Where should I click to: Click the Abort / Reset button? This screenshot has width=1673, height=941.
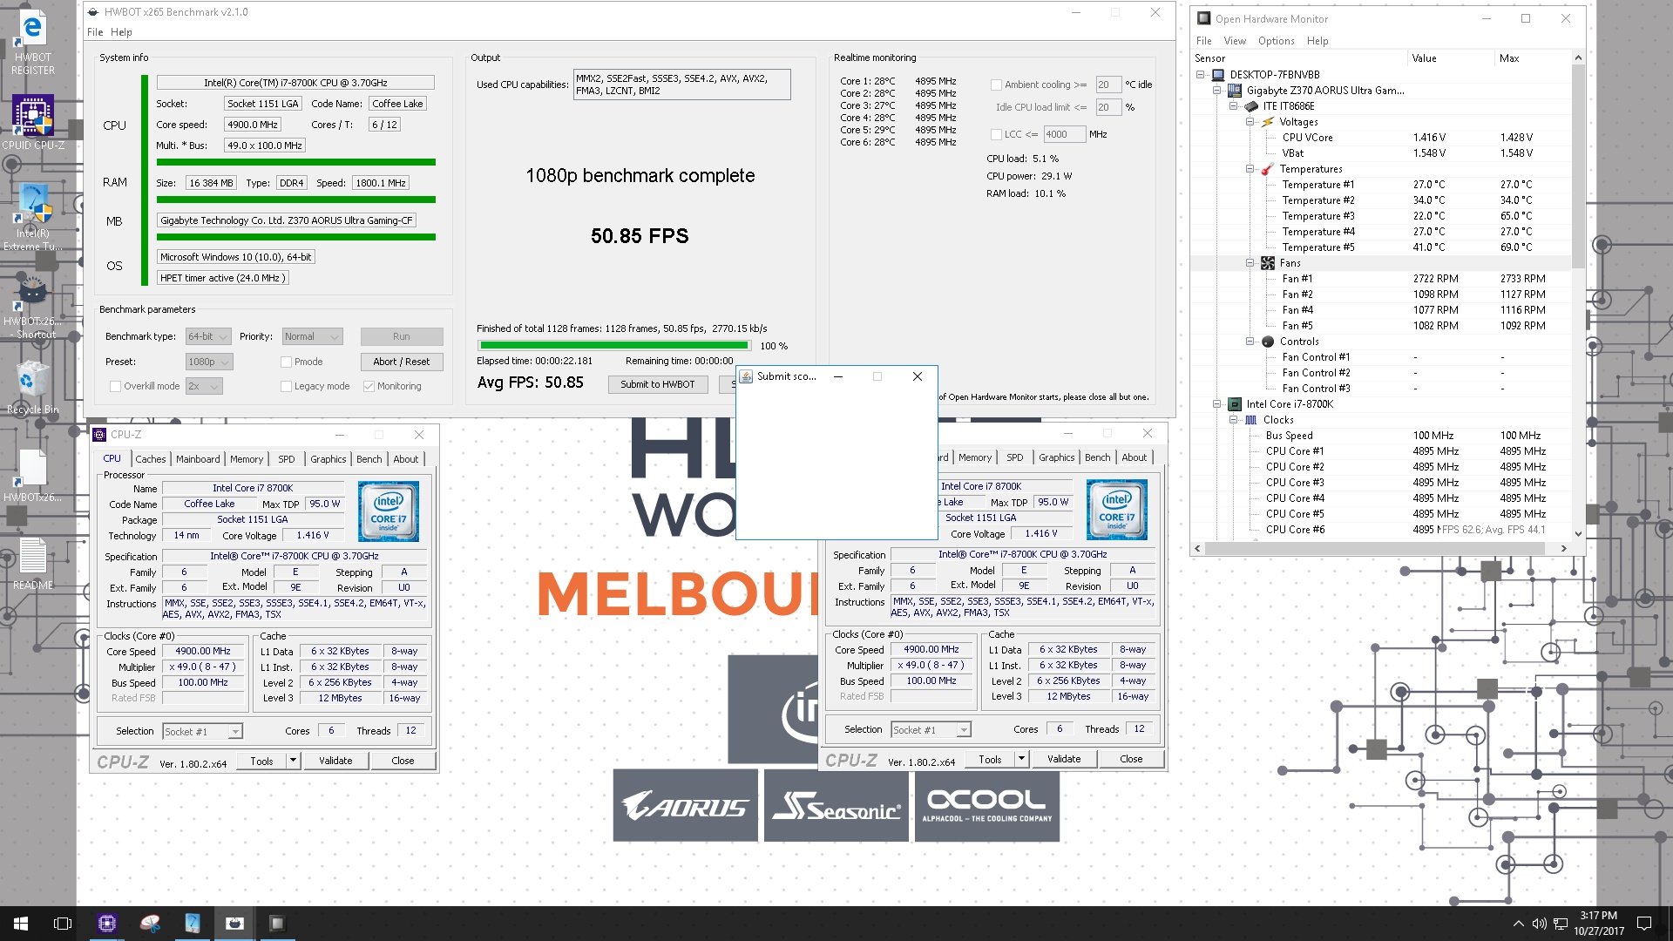[x=402, y=362]
